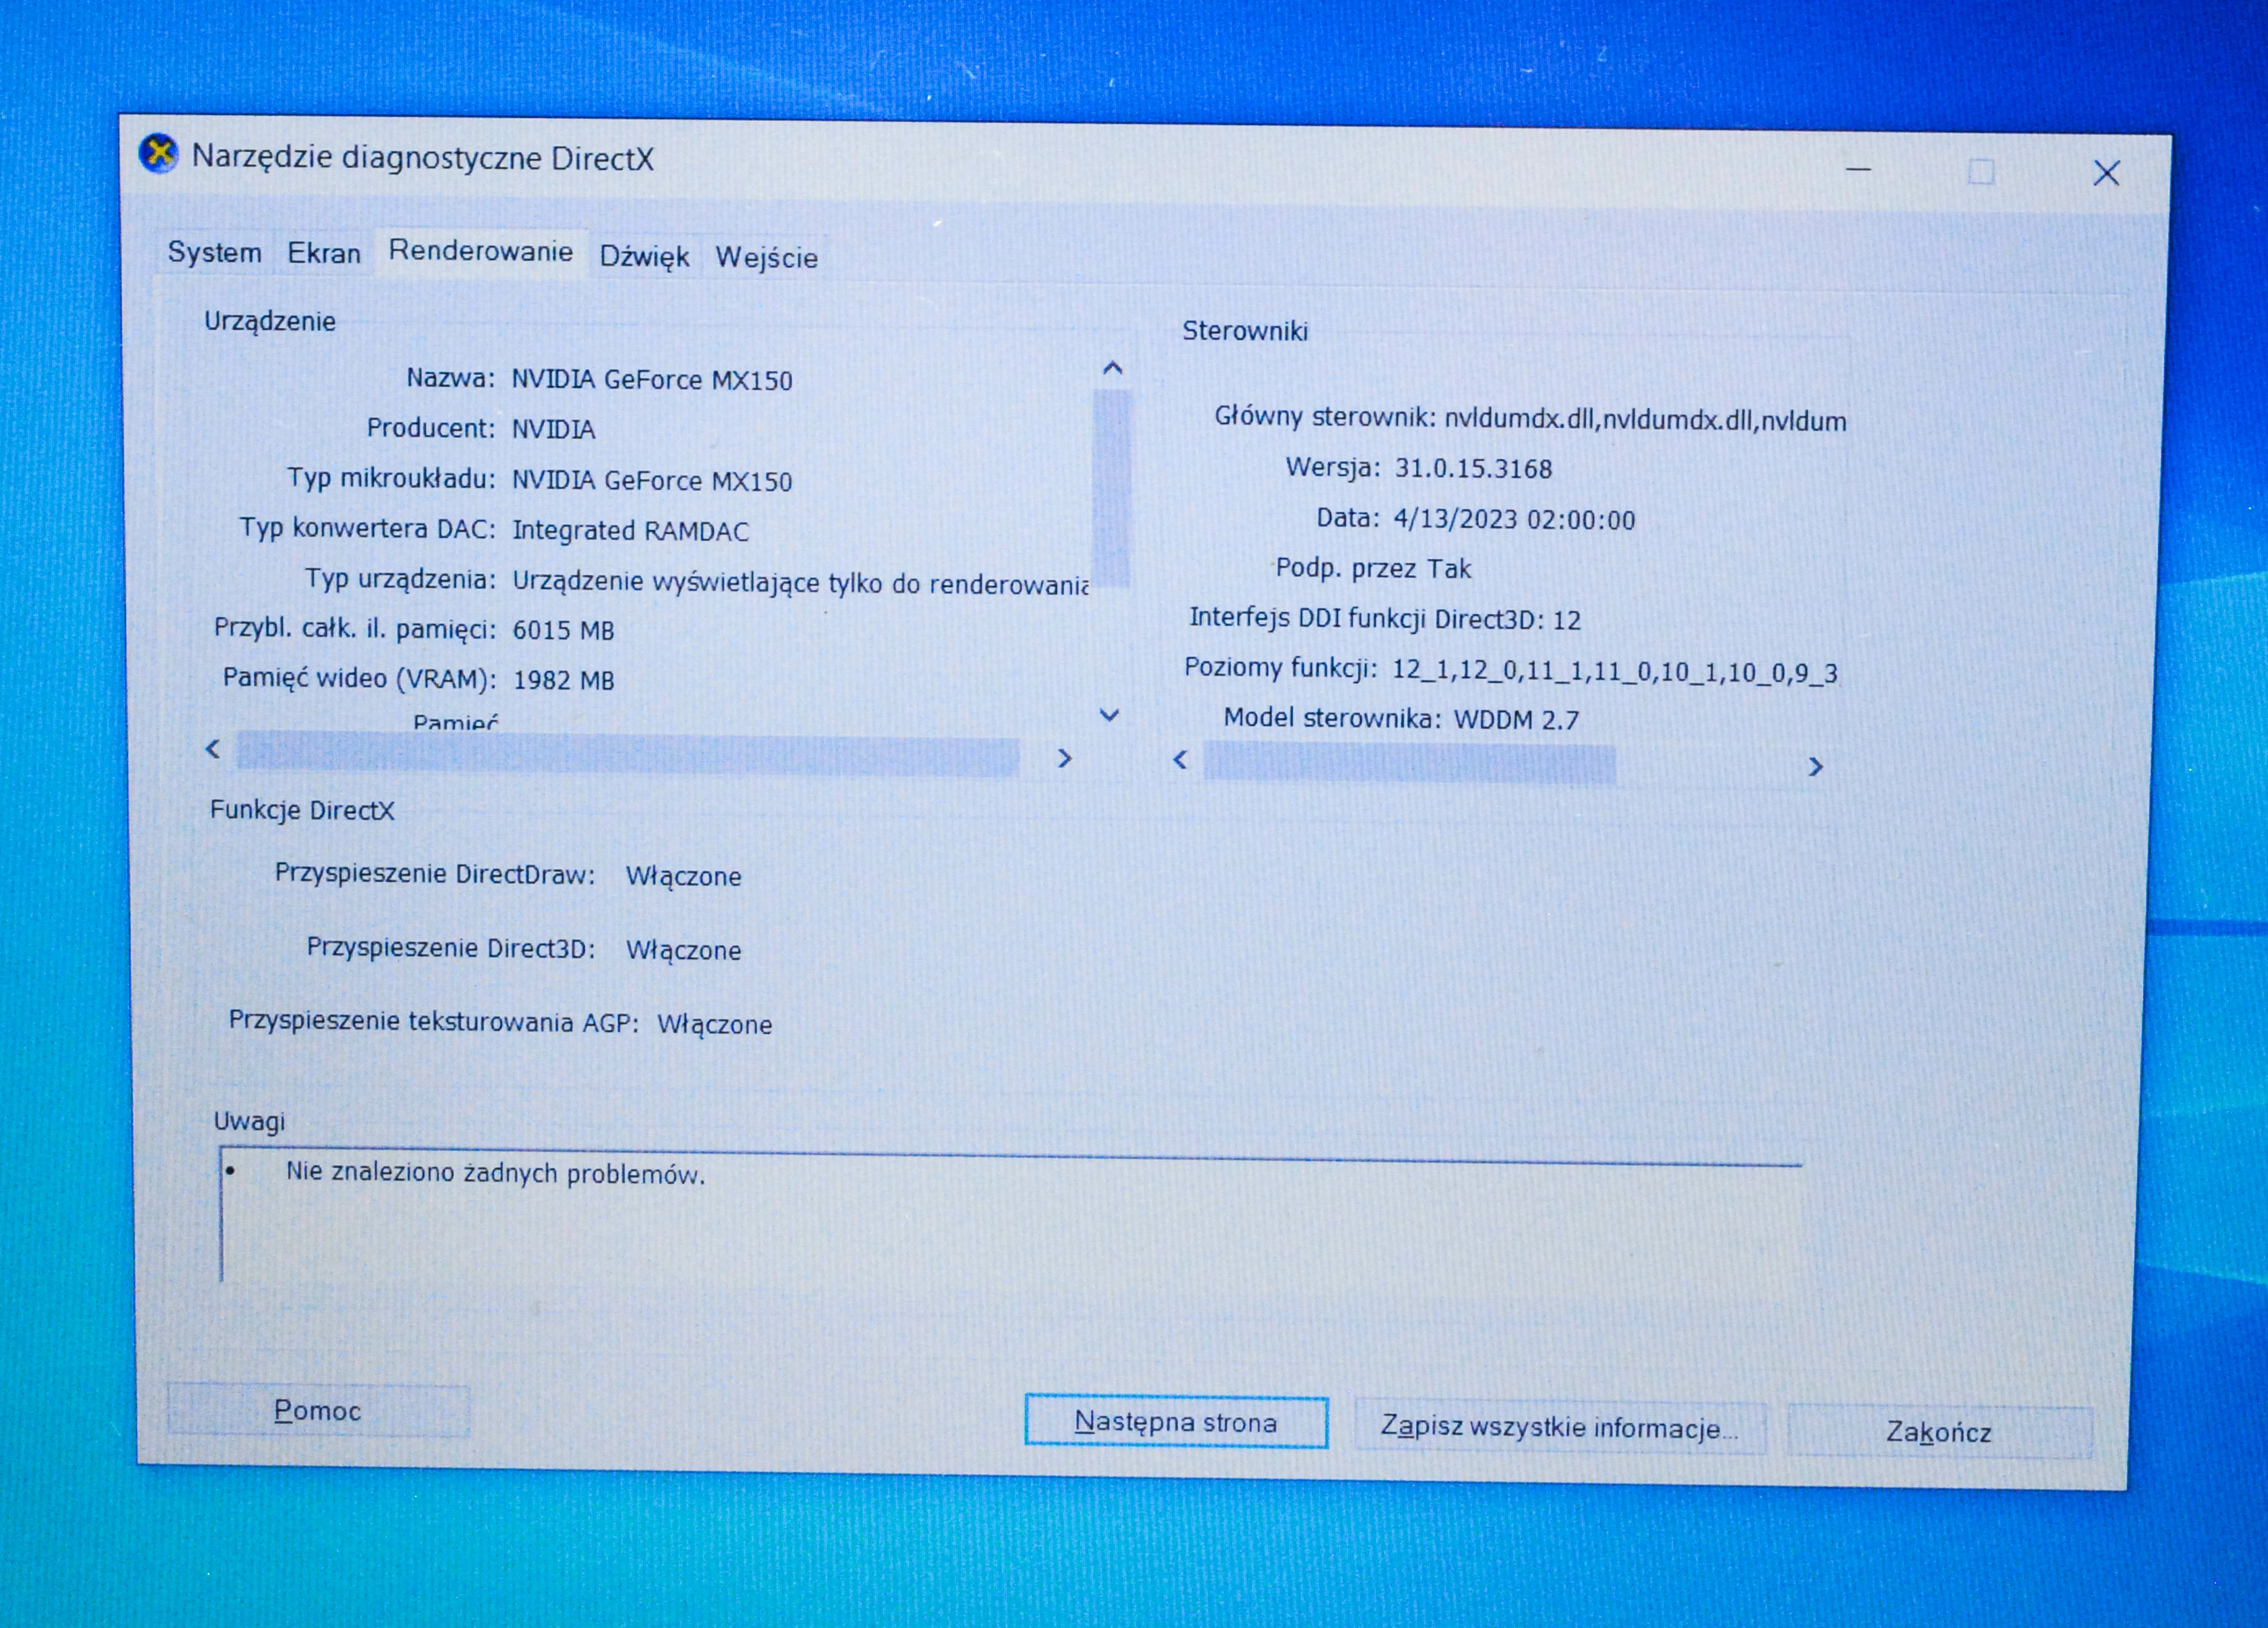Click the 'WDDM 2.7' driver model value

pyautogui.click(x=1516, y=720)
